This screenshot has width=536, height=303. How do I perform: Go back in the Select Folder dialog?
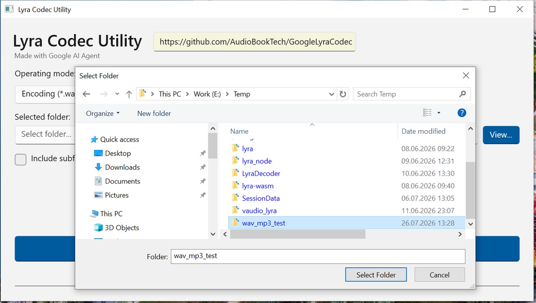tap(86, 94)
